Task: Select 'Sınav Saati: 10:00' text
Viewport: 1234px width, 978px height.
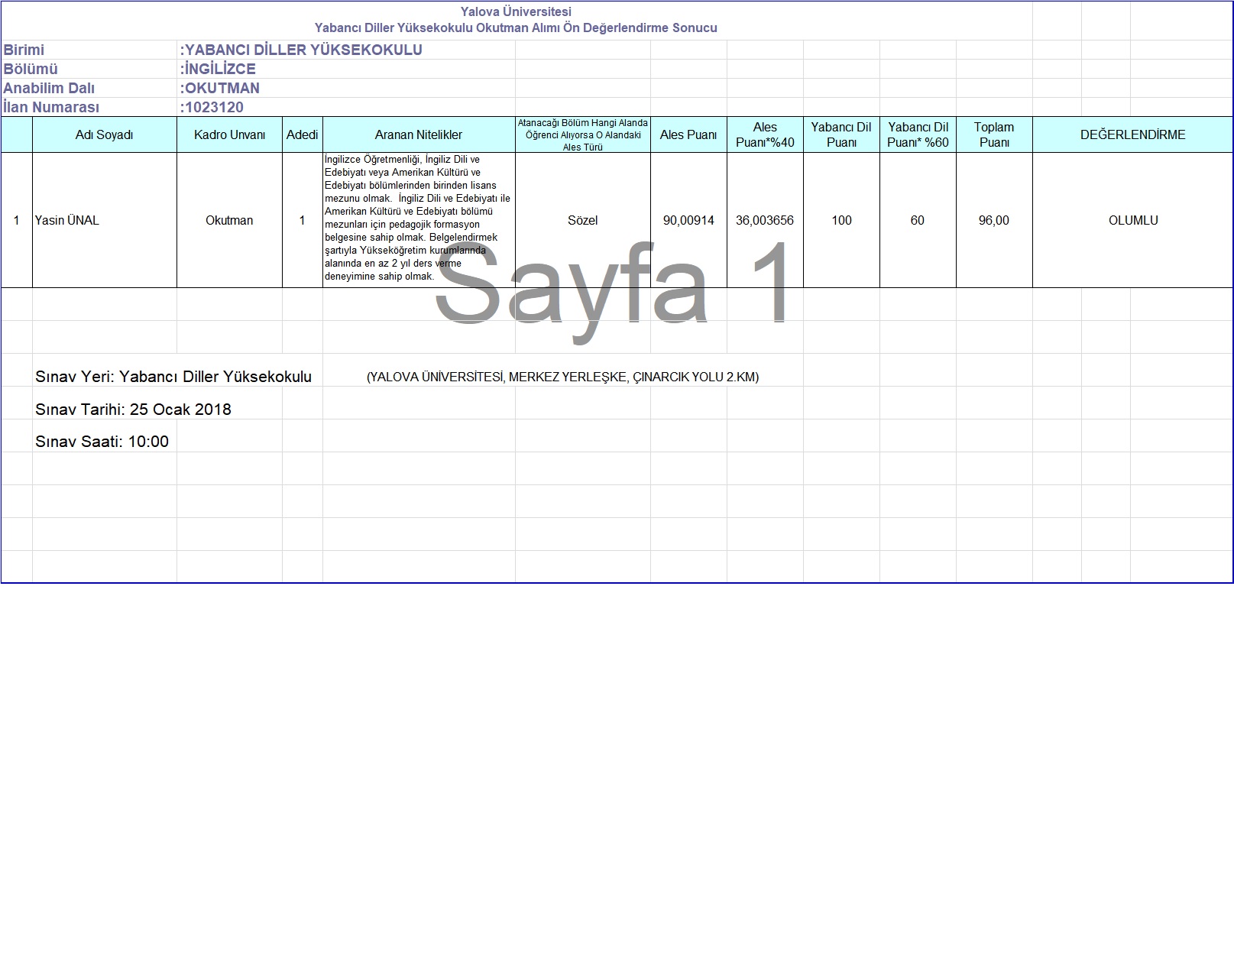Action: [x=102, y=442]
